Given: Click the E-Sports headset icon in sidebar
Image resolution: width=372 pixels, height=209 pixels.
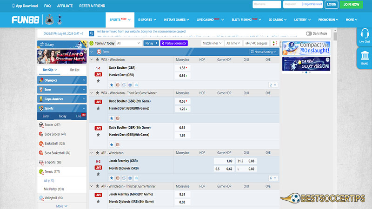Looking at the screenshot, I should coord(41,162).
